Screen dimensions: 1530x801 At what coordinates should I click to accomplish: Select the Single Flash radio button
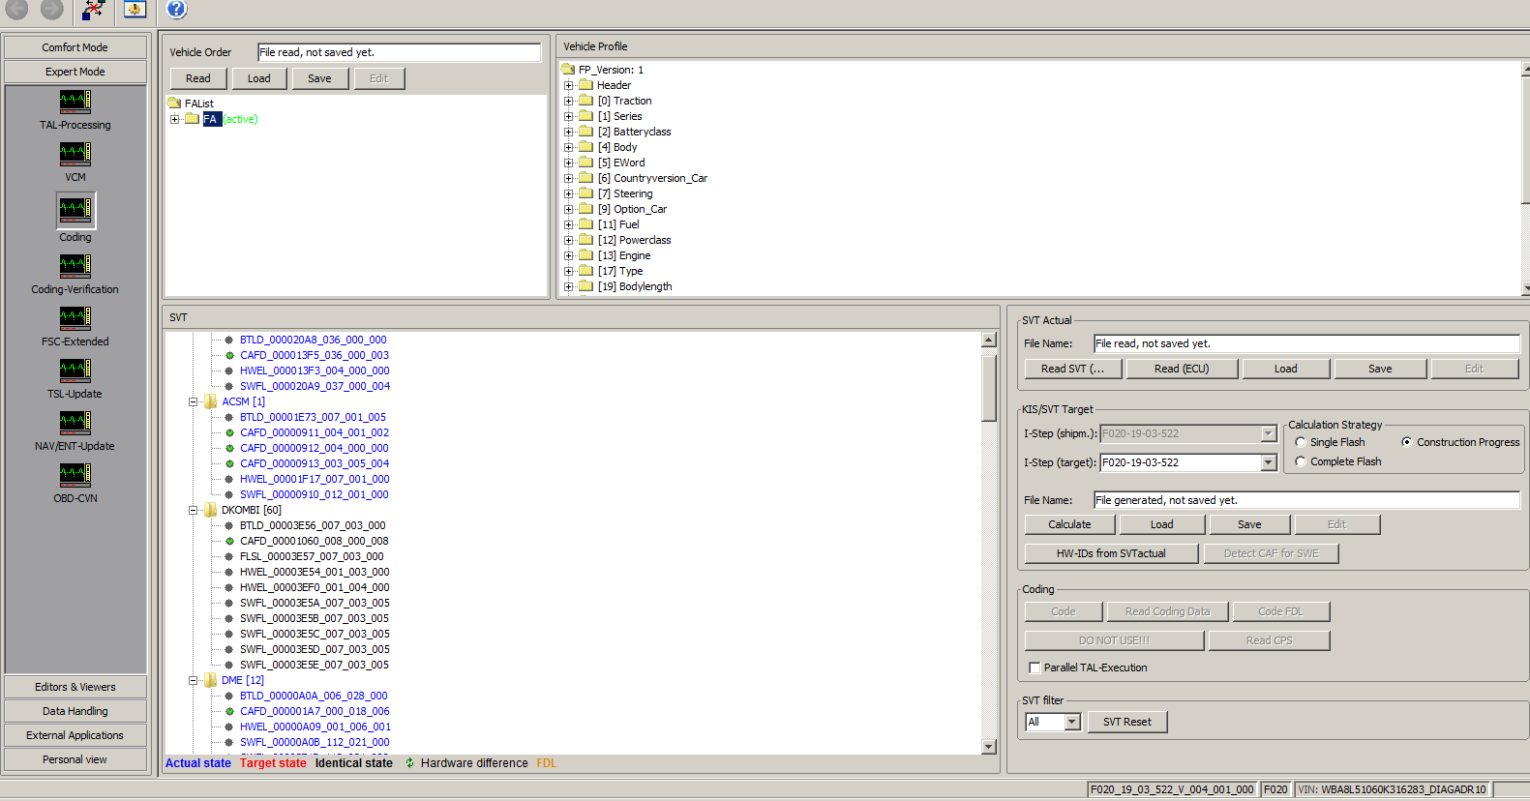click(x=1301, y=442)
